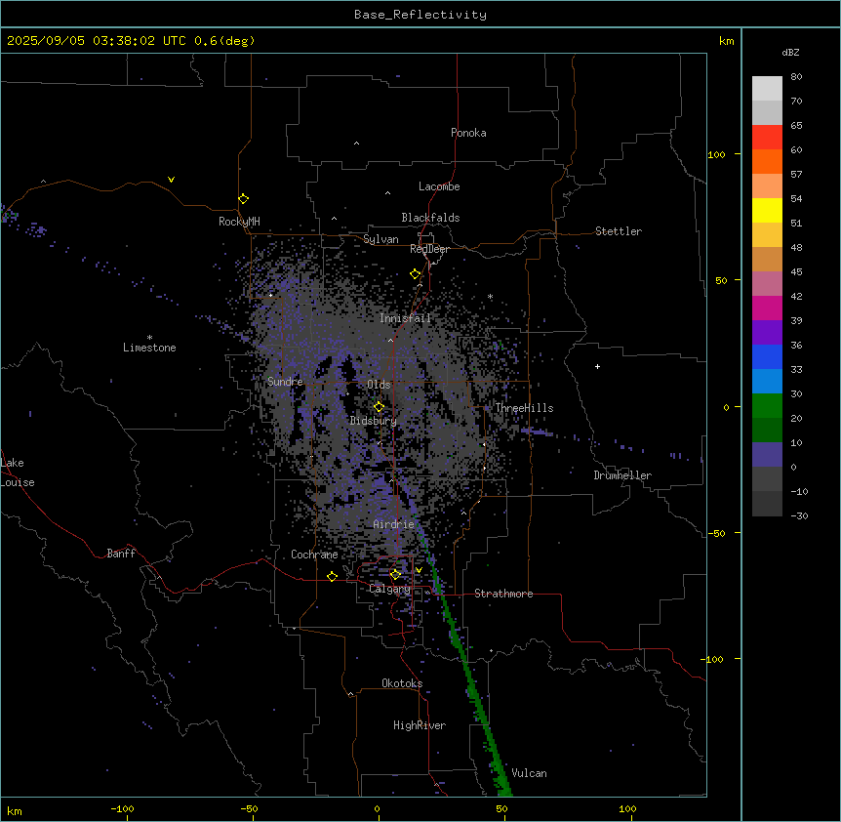This screenshot has width=841, height=822.
Task: Click the Lake Louise label
Action: pos(16,473)
